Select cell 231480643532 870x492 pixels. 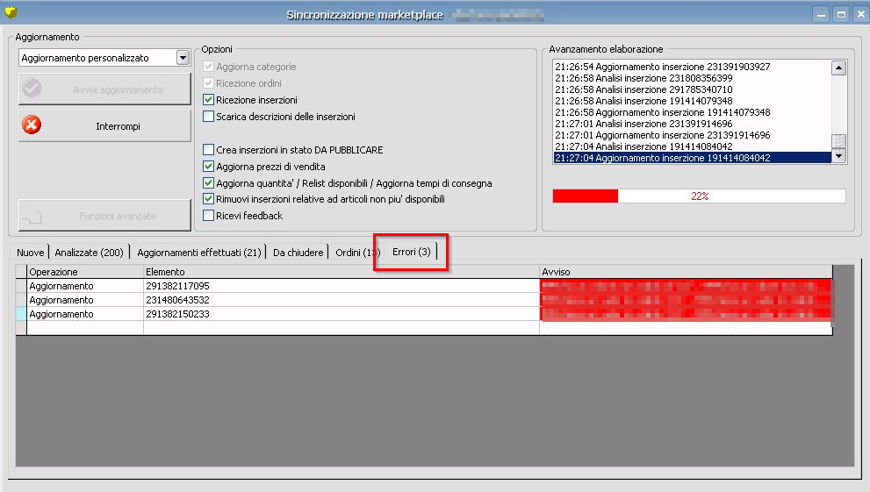click(342, 300)
